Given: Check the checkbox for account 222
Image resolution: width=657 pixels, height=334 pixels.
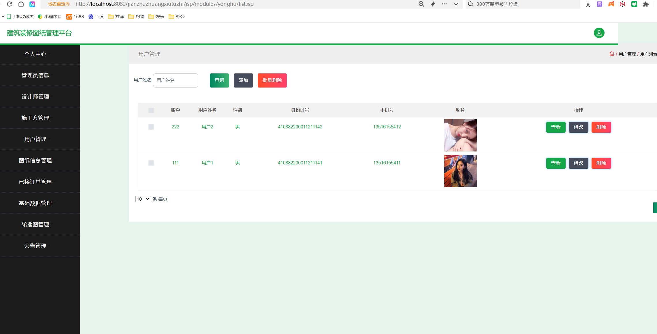Looking at the screenshot, I should [x=151, y=127].
